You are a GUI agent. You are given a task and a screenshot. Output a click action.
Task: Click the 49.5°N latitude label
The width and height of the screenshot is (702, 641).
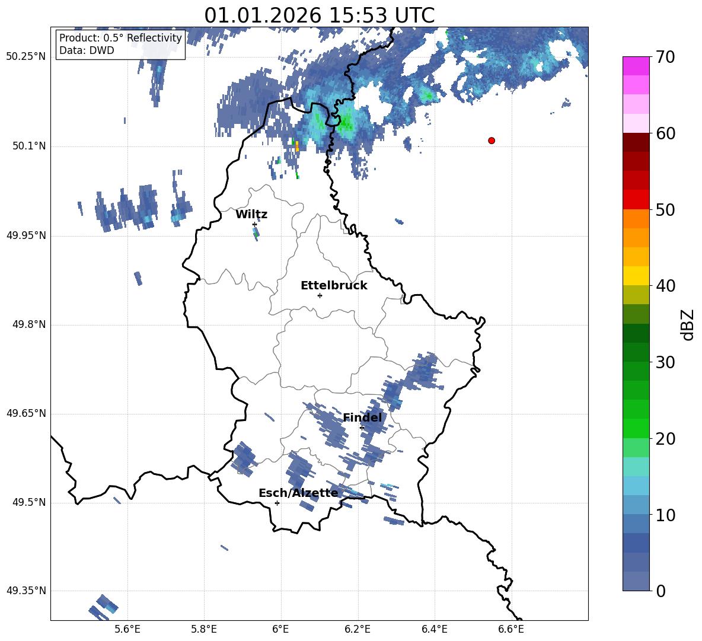(29, 502)
